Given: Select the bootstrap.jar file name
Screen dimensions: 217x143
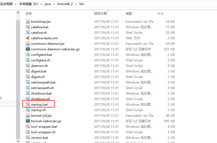Looking at the screenshot, I should (41, 22).
